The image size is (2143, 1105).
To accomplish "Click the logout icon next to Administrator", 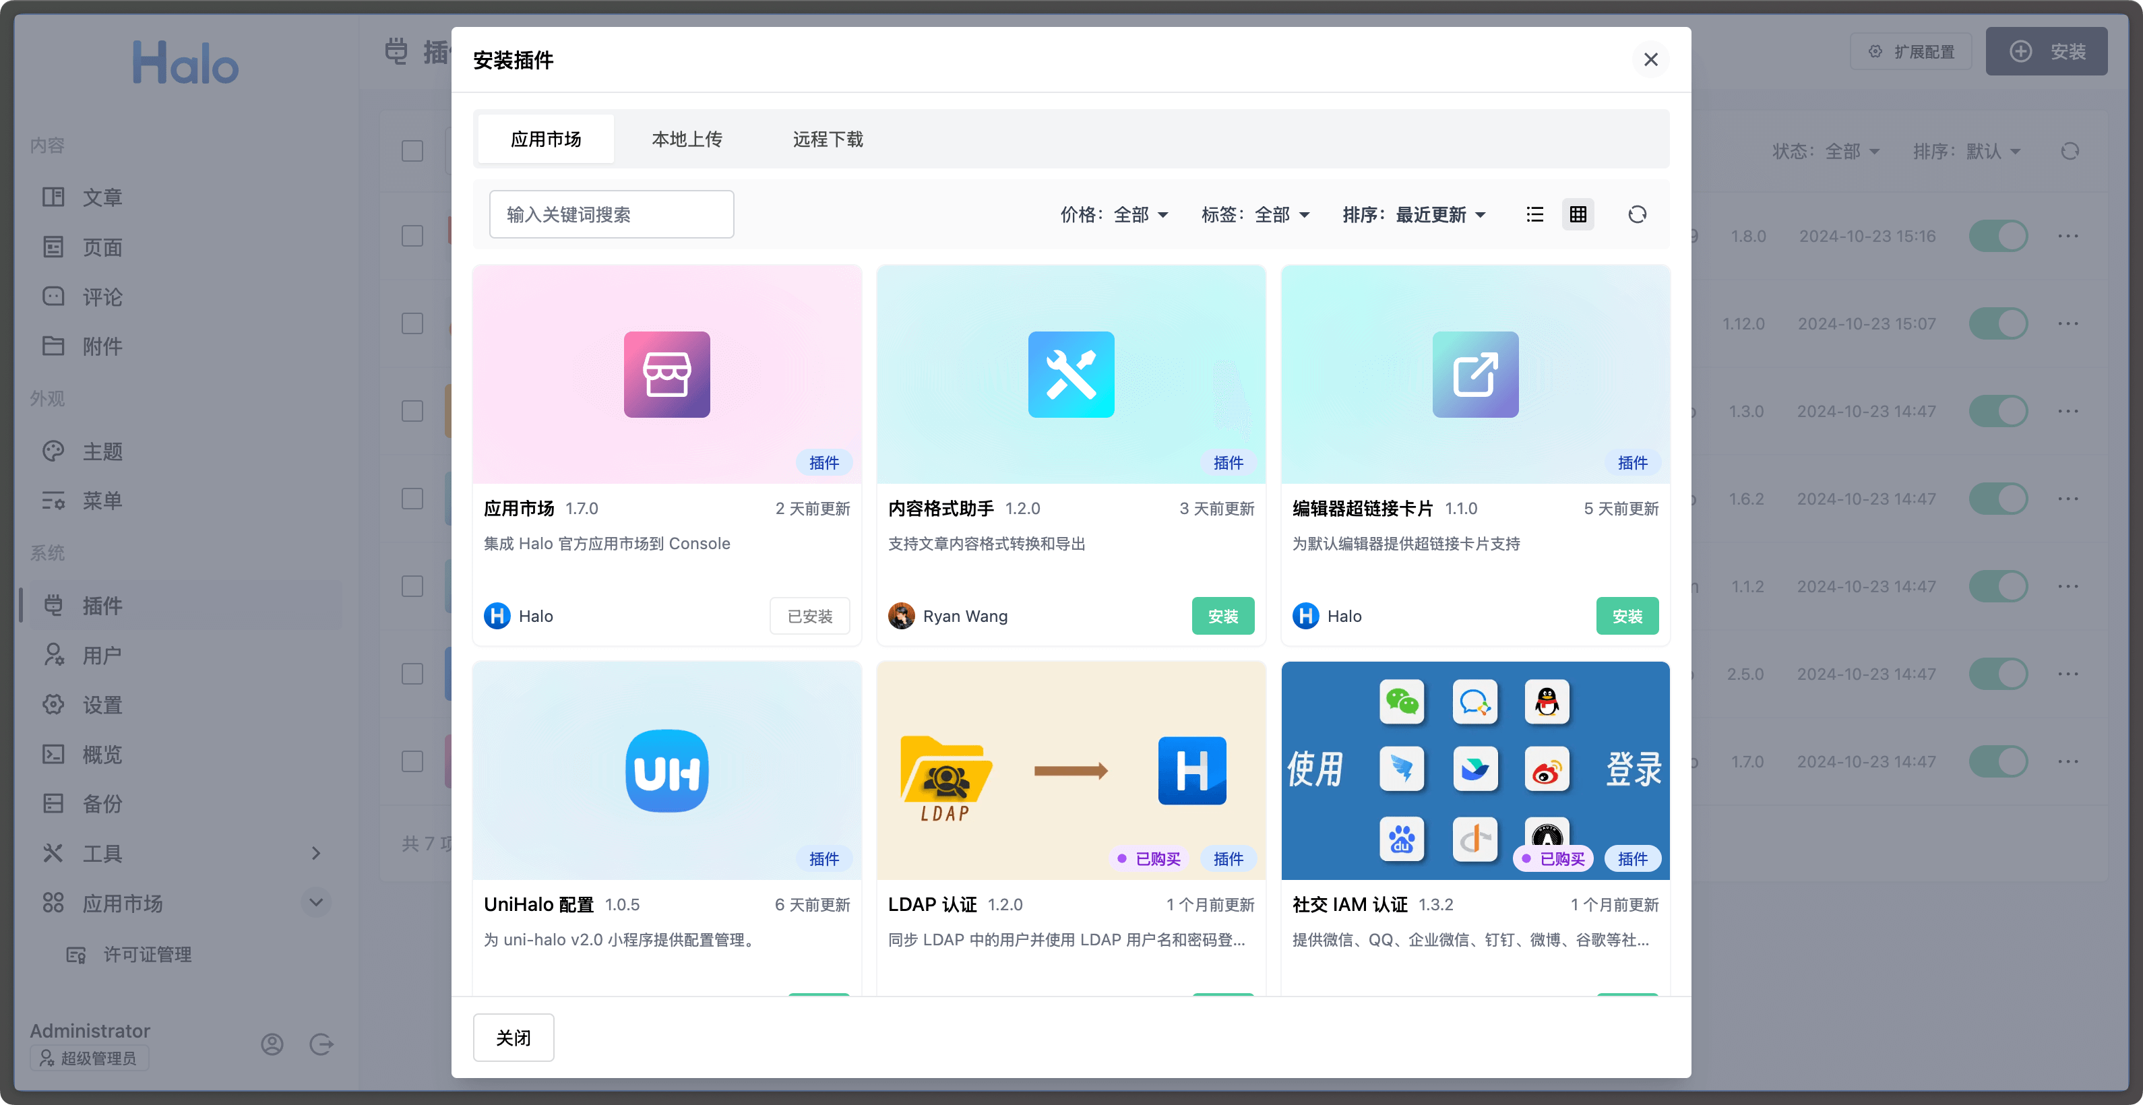I will (322, 1044).
